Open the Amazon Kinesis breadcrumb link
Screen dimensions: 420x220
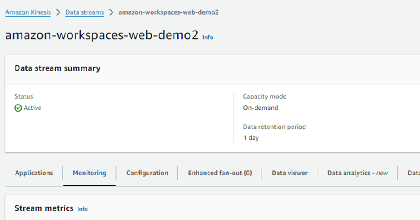pos(28,12)
